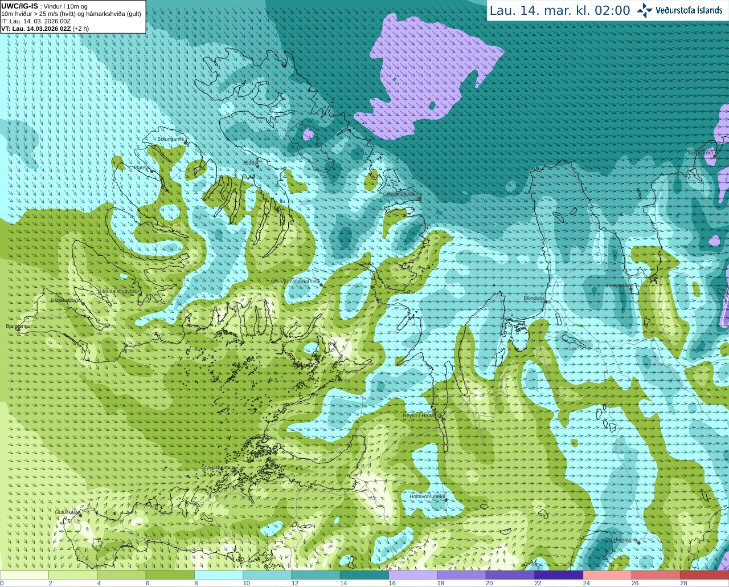729x587 pixels.
Task: Click the 14–16 m/s dark teal swatch
Action: pos(364,574)
